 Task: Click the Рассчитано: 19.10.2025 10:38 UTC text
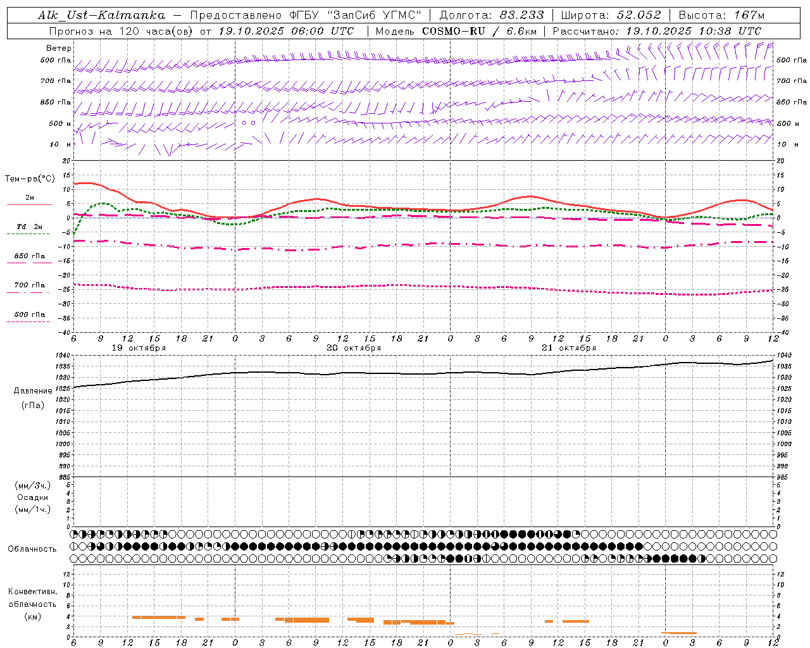point(657,31)
